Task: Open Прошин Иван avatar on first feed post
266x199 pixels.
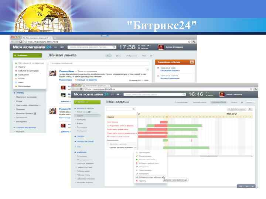Action: tap(53, 73)
